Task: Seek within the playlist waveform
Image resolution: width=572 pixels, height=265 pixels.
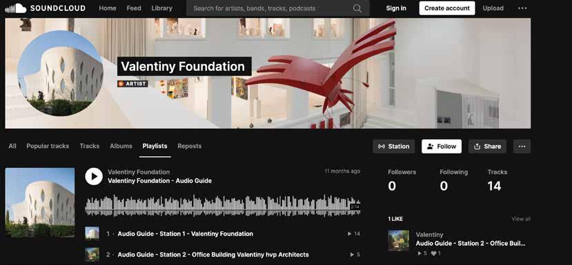Action: [x=223, y=206]
